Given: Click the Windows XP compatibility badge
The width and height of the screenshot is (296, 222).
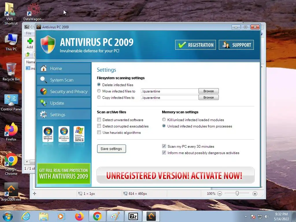Looking at the screenshot, I should click(79, 134).
